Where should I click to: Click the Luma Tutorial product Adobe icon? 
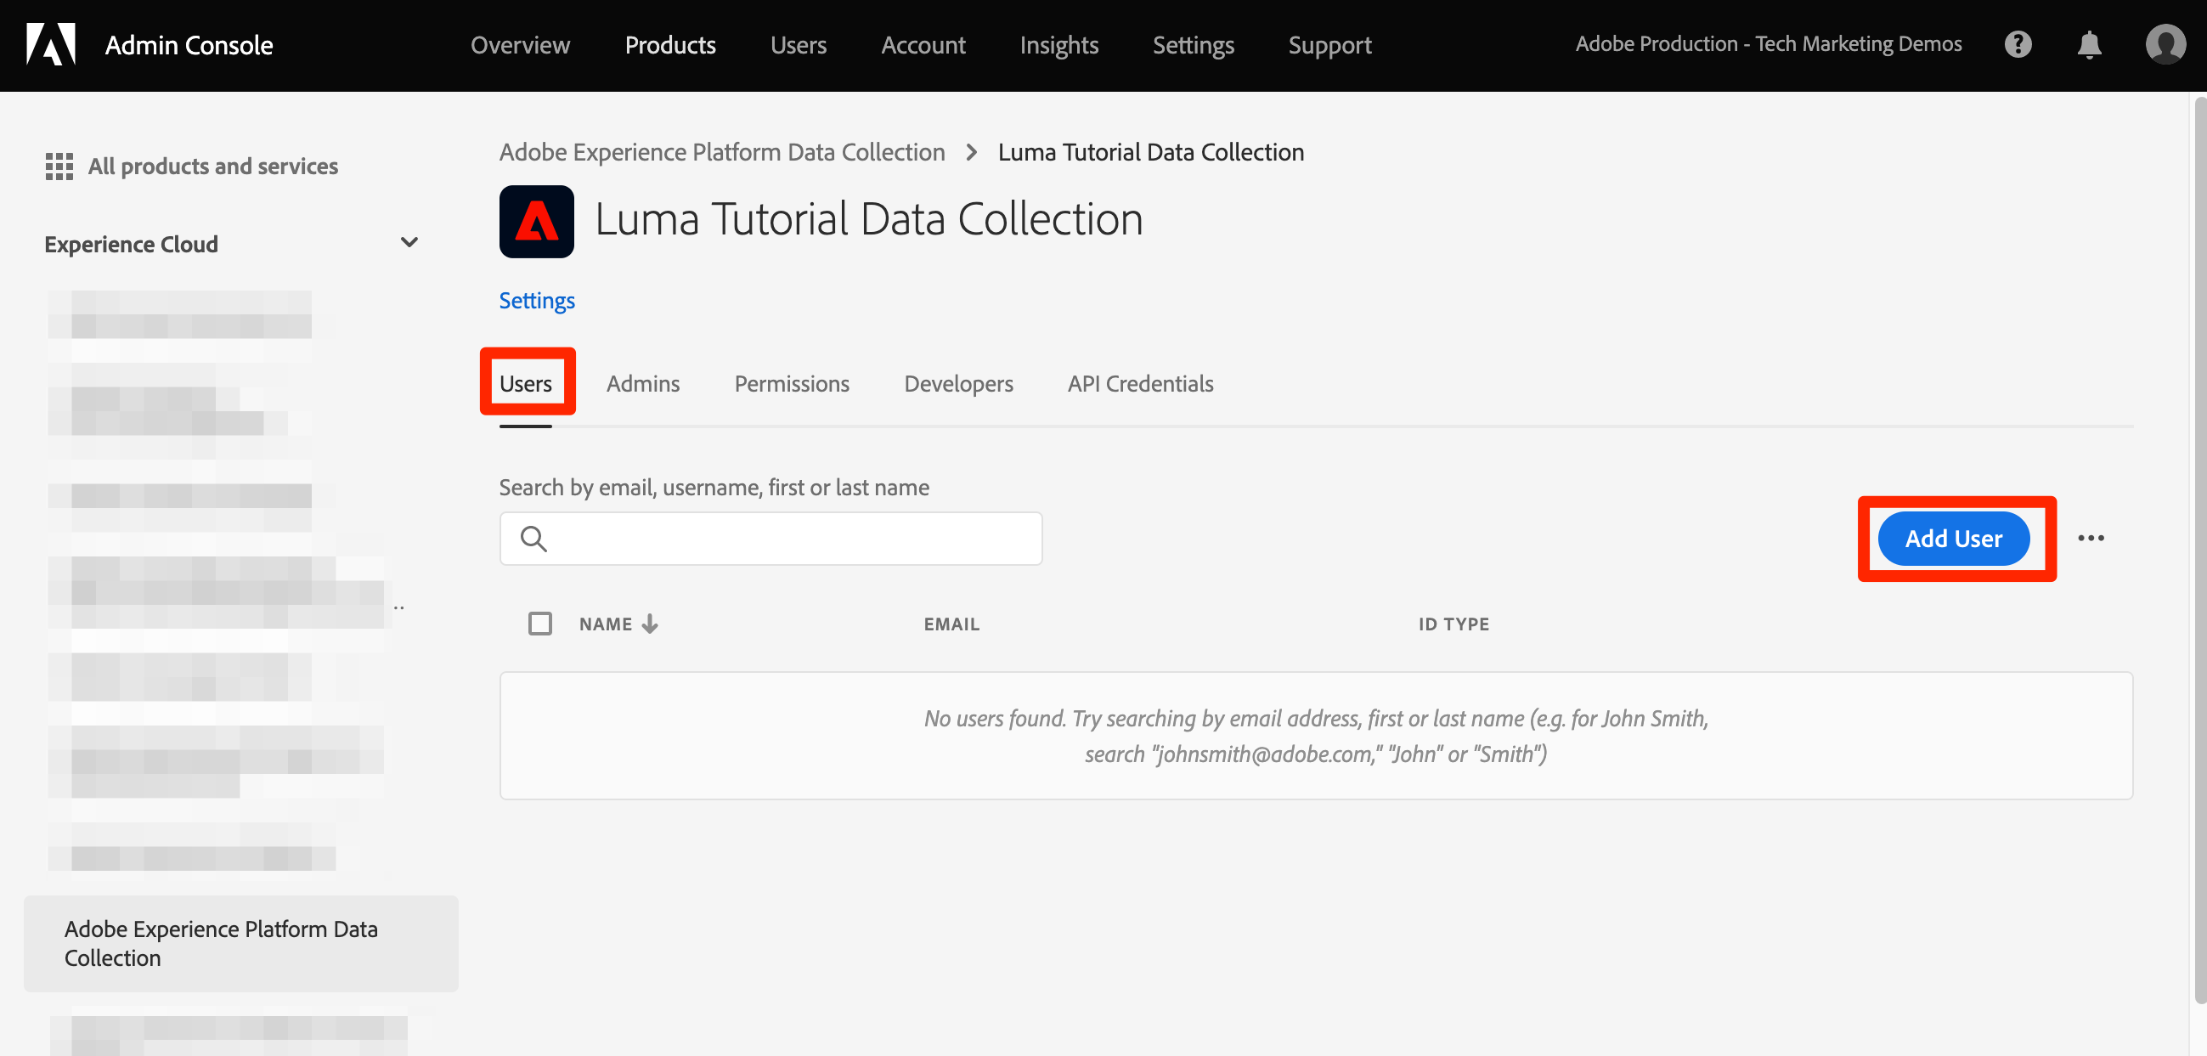pos(536,221)
